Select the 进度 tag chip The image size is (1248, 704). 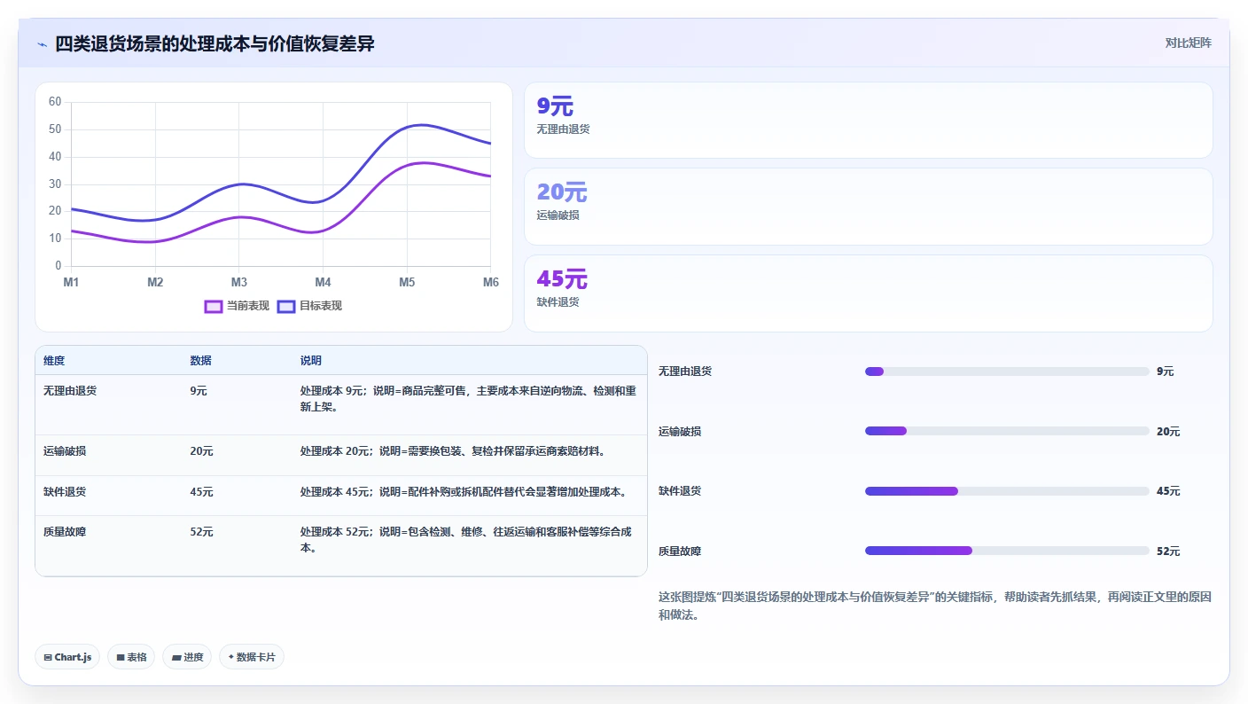pyautogui.click(x=187, y=657)
